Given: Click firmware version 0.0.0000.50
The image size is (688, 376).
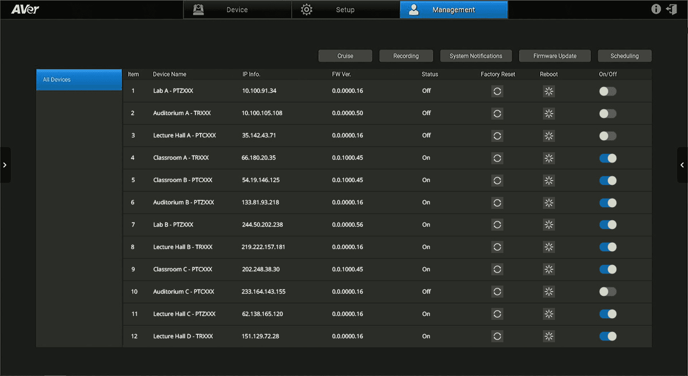Looking at the screenshot, I should (348, 113).
